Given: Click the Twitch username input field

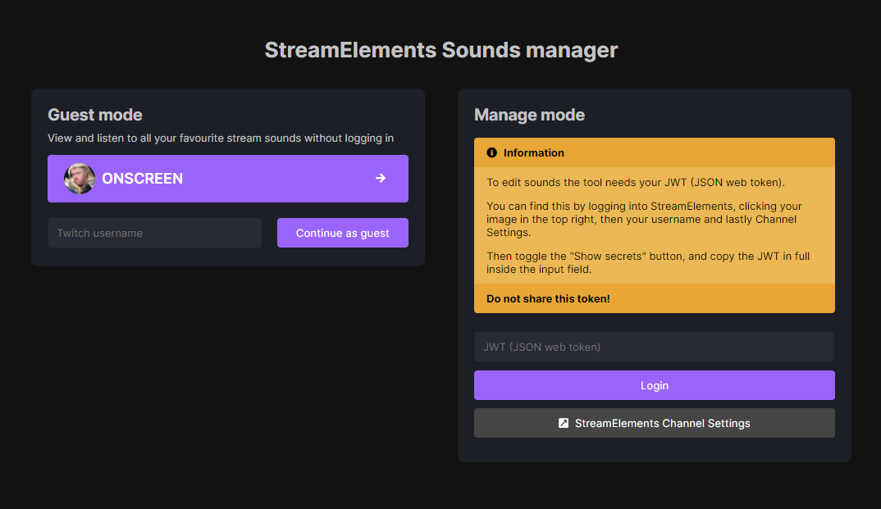Looking at the screenshot, I should coord(154,233).
